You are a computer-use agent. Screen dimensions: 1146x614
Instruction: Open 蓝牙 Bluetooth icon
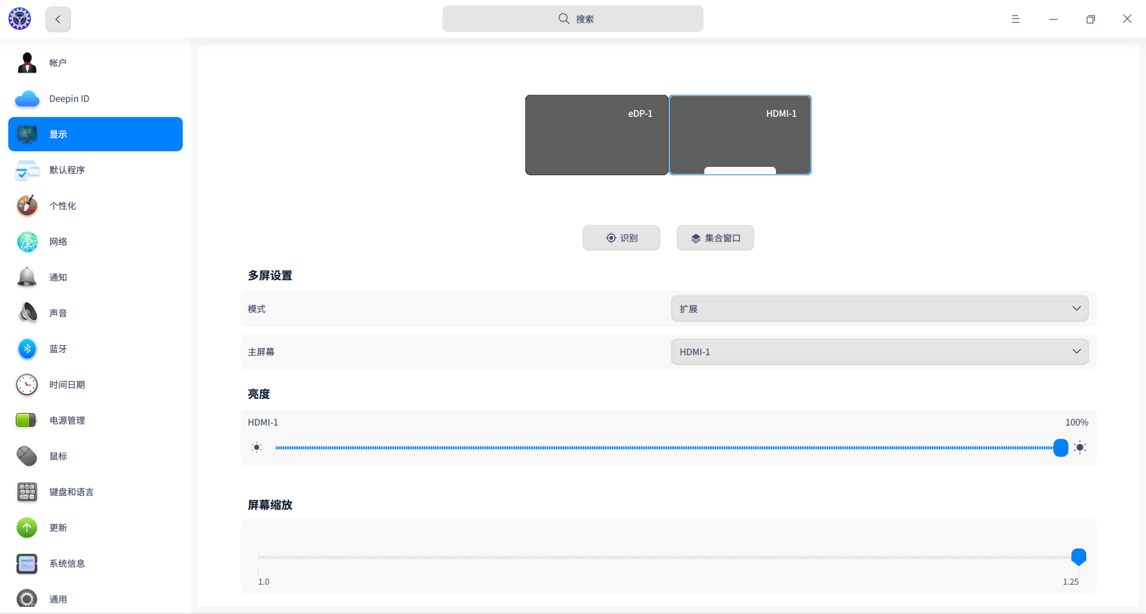[27, 349]
